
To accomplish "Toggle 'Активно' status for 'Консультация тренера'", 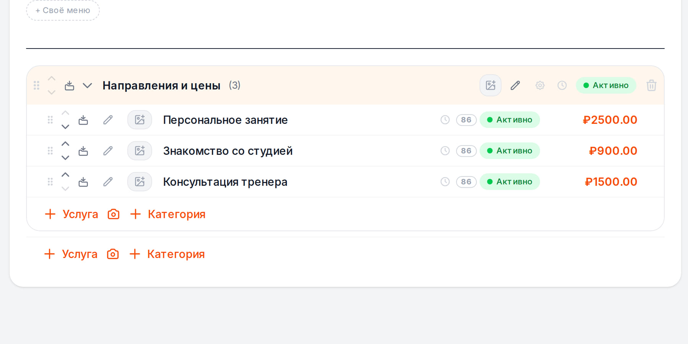I will [510, 182].
